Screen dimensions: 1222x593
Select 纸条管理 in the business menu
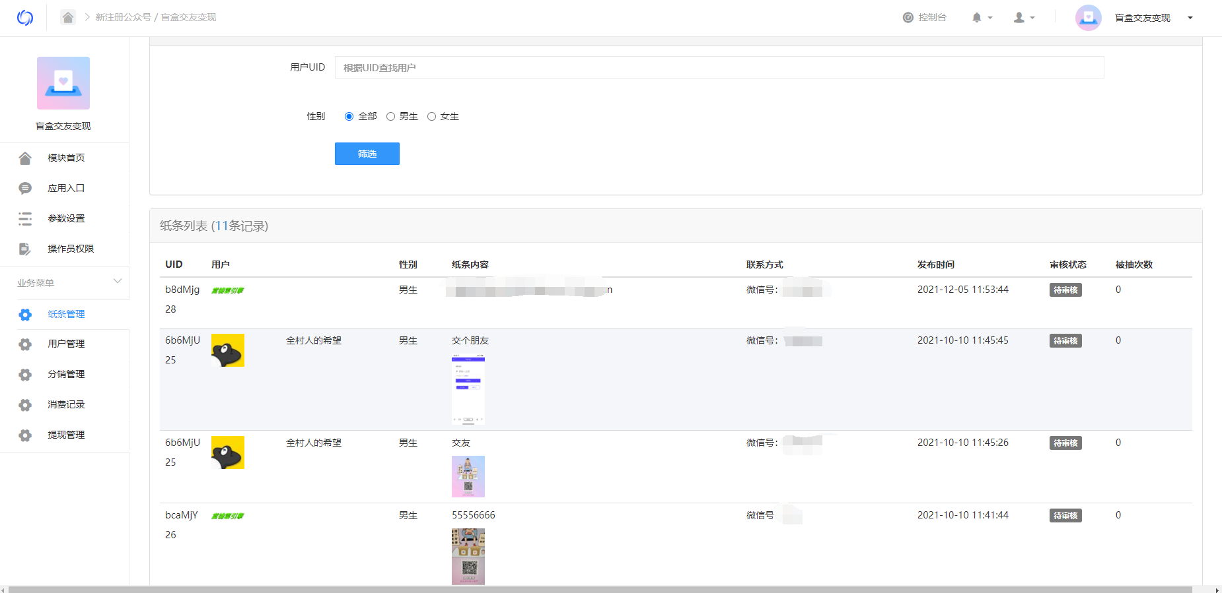66,314
